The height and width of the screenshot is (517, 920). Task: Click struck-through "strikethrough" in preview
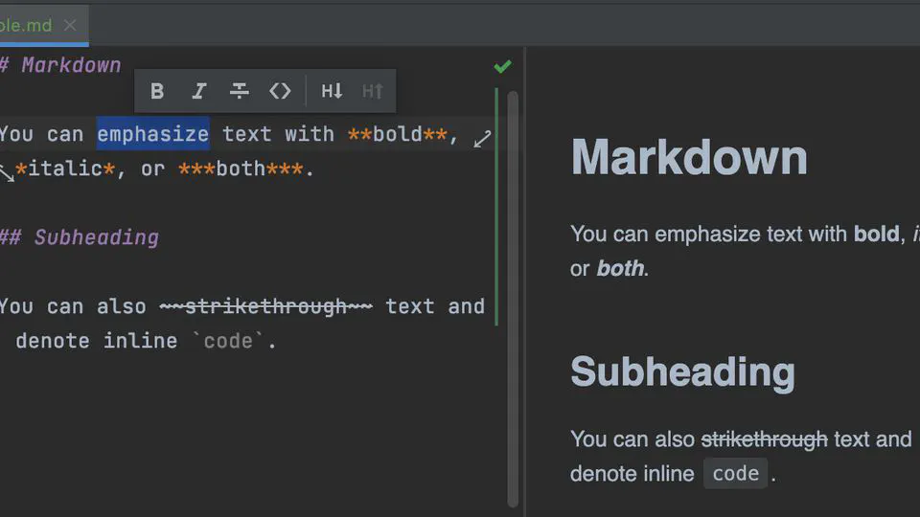(x=764, y=439)
